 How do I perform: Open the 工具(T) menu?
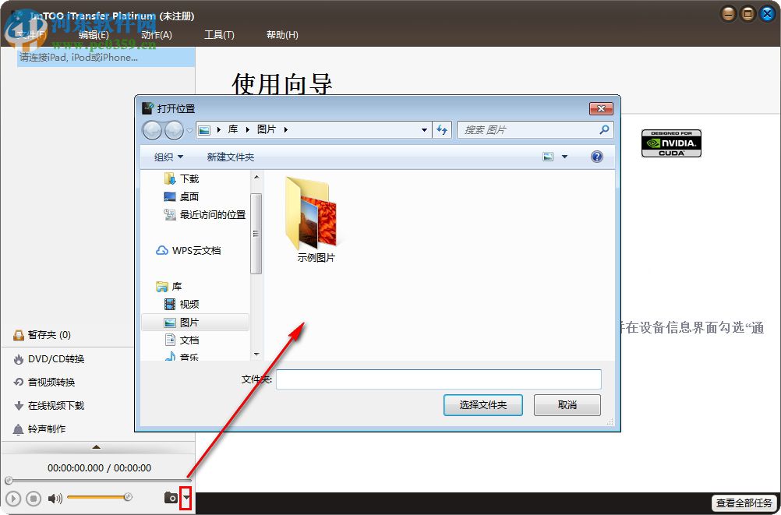tap(220, 34)
